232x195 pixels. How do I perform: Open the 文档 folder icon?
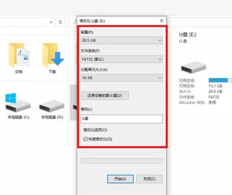click(x=19, y=55)
